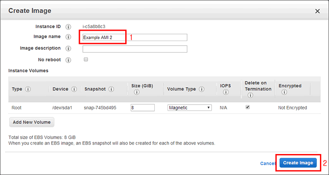The height and width of the screenshot is (175, 329).
Task: Click info icon under IOPS header
Action: pos(225,92)
